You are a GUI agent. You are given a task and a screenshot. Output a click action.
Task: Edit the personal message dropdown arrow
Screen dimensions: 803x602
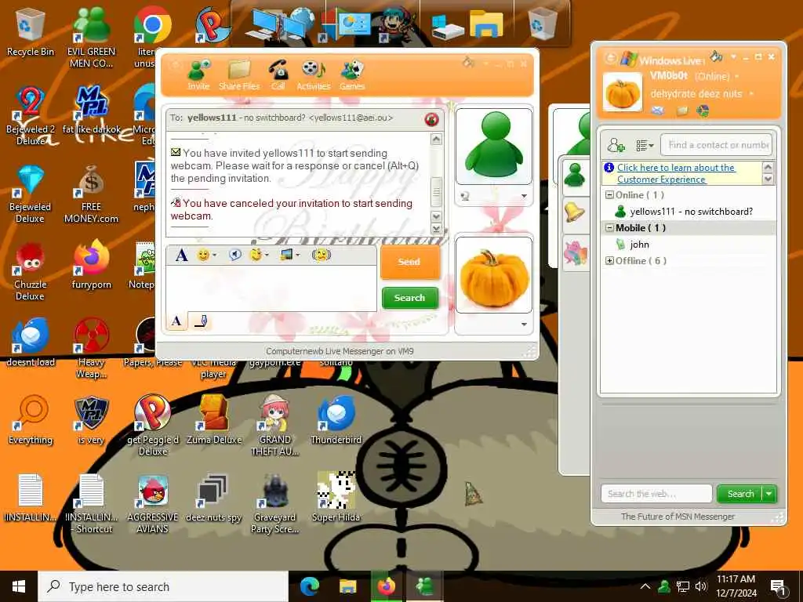coord(751,94)
